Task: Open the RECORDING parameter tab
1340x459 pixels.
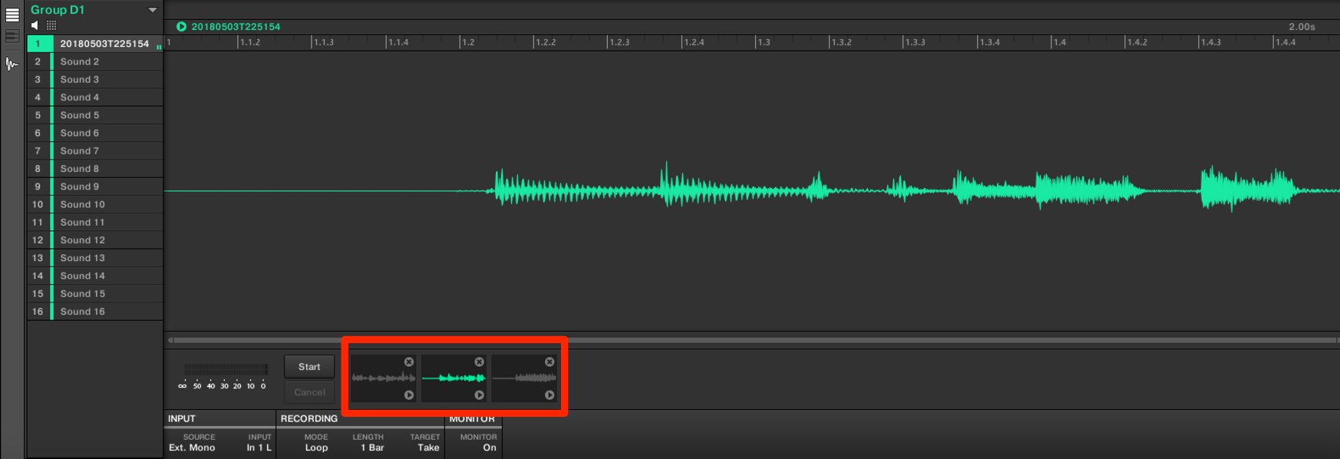Action: [x=309, y=418]
